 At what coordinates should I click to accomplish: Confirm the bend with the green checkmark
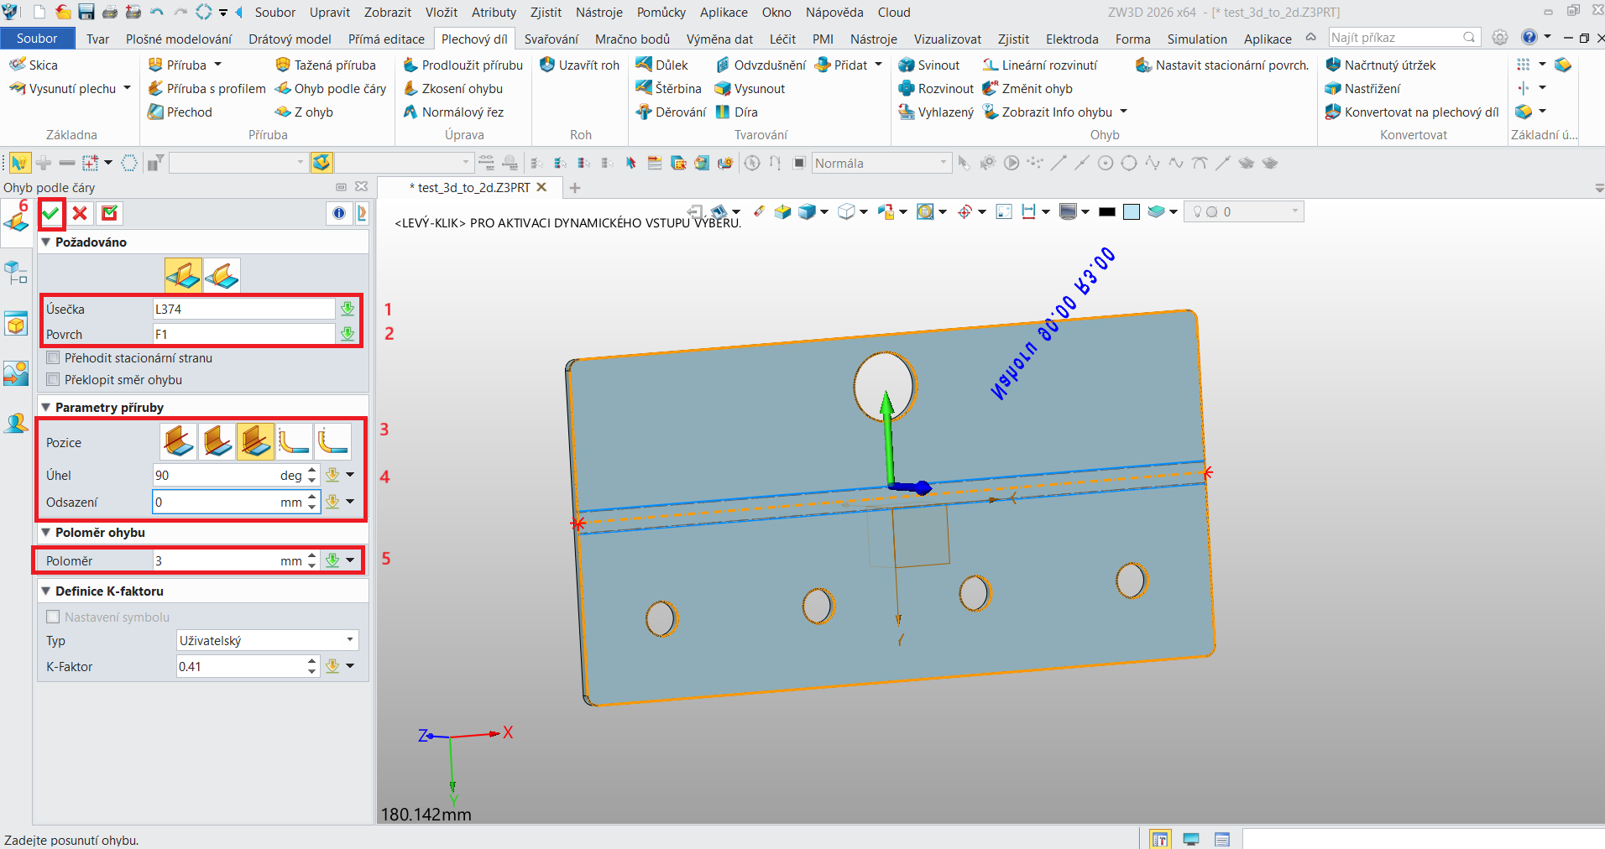coord(51,214)
